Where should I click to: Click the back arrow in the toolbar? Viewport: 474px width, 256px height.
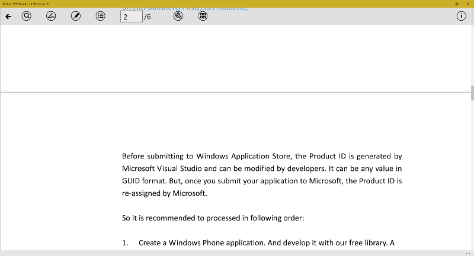[8, 17]
